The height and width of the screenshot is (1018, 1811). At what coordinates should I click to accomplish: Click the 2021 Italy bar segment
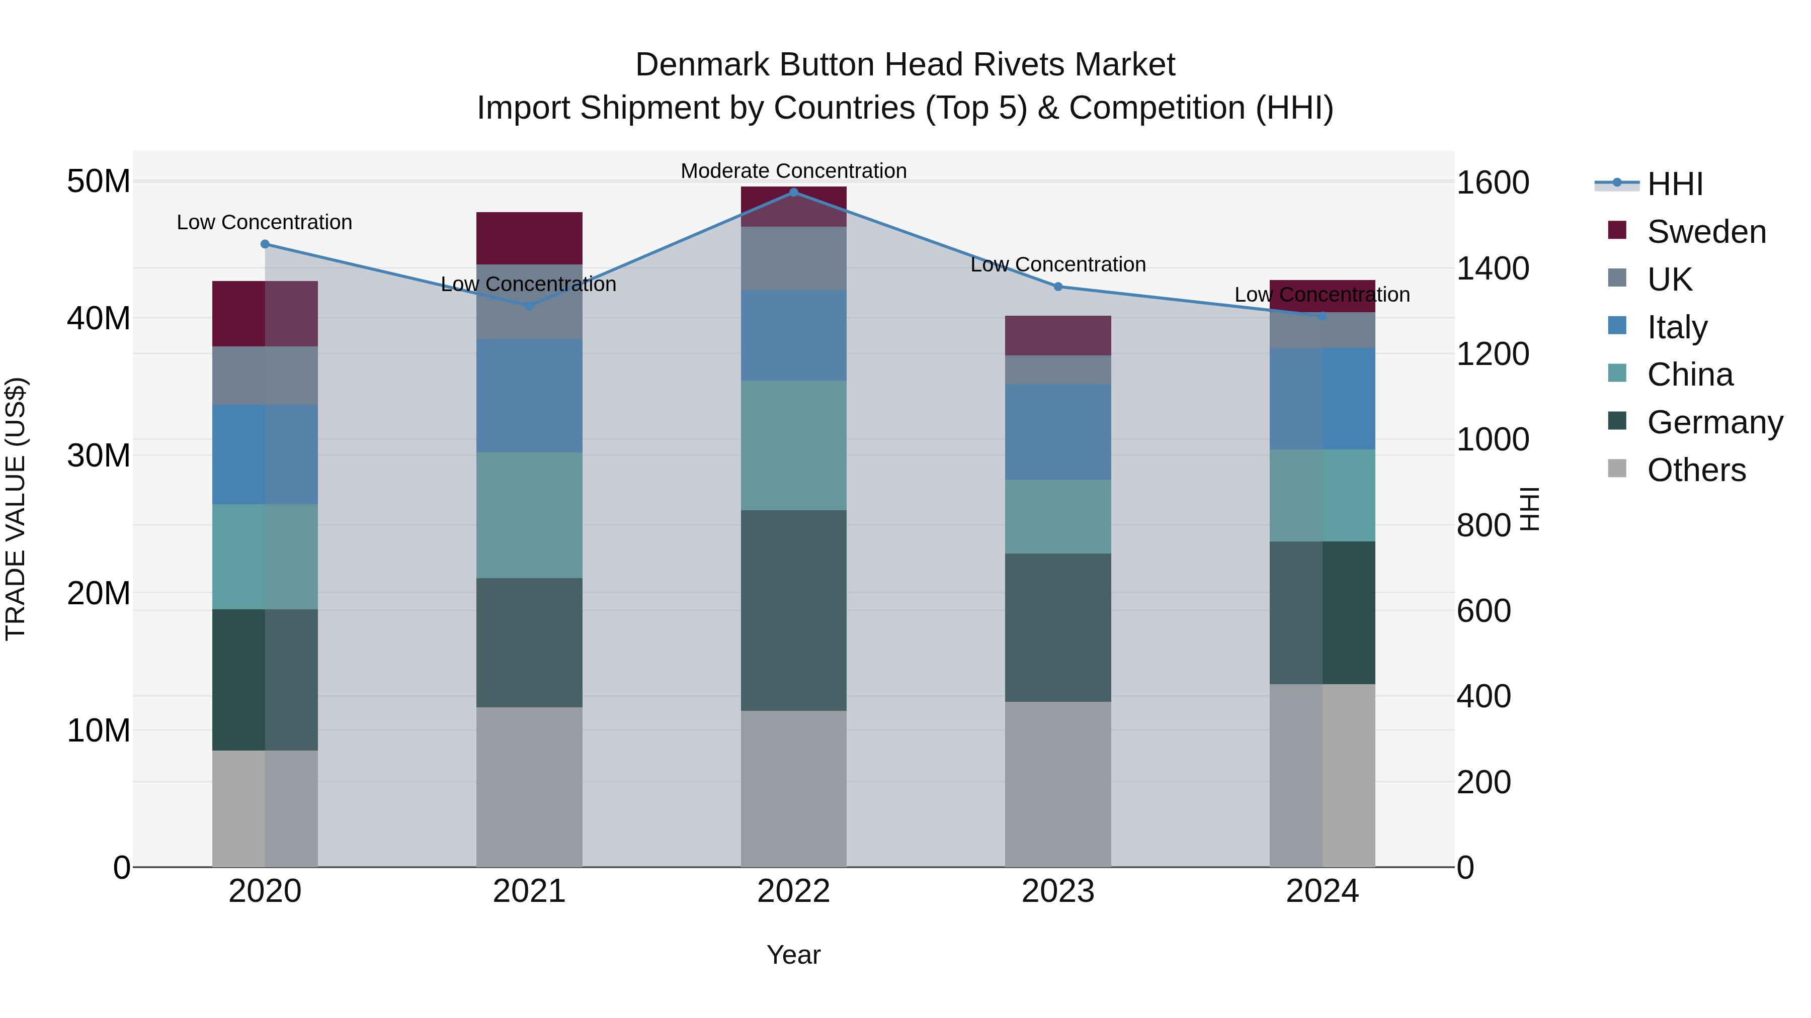click(529, 396)
